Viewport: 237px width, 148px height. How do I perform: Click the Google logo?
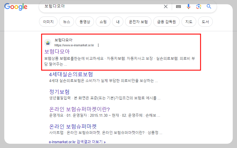pos(16,7)
